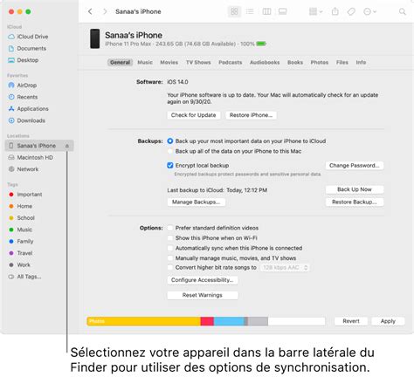The height and width of the screenshot is (377, 414).
Task: Open Macintosh HD in the sidebar
Action: click(x=31, y=157)
